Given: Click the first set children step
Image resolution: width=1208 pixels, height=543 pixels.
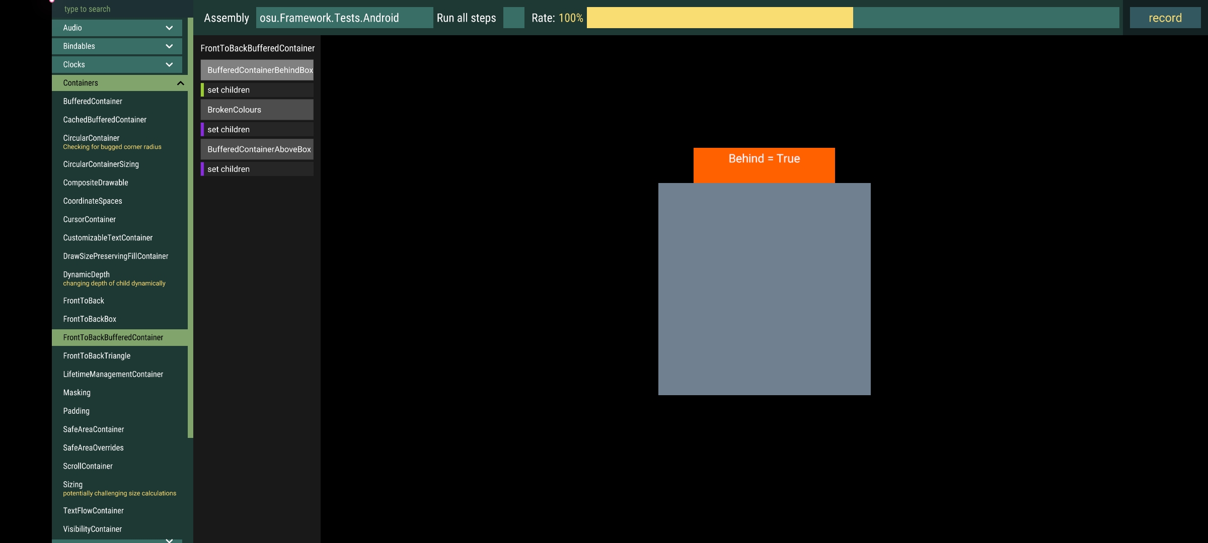Looking at the screenshot, I should [257, 89].
